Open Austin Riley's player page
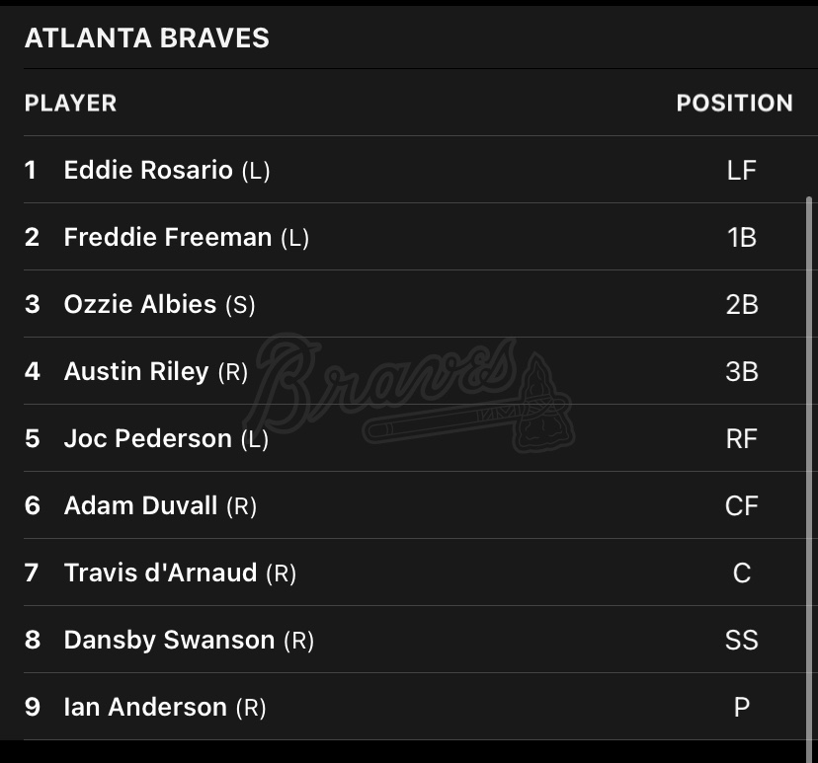The image size is (818, 763). point(136,371)
